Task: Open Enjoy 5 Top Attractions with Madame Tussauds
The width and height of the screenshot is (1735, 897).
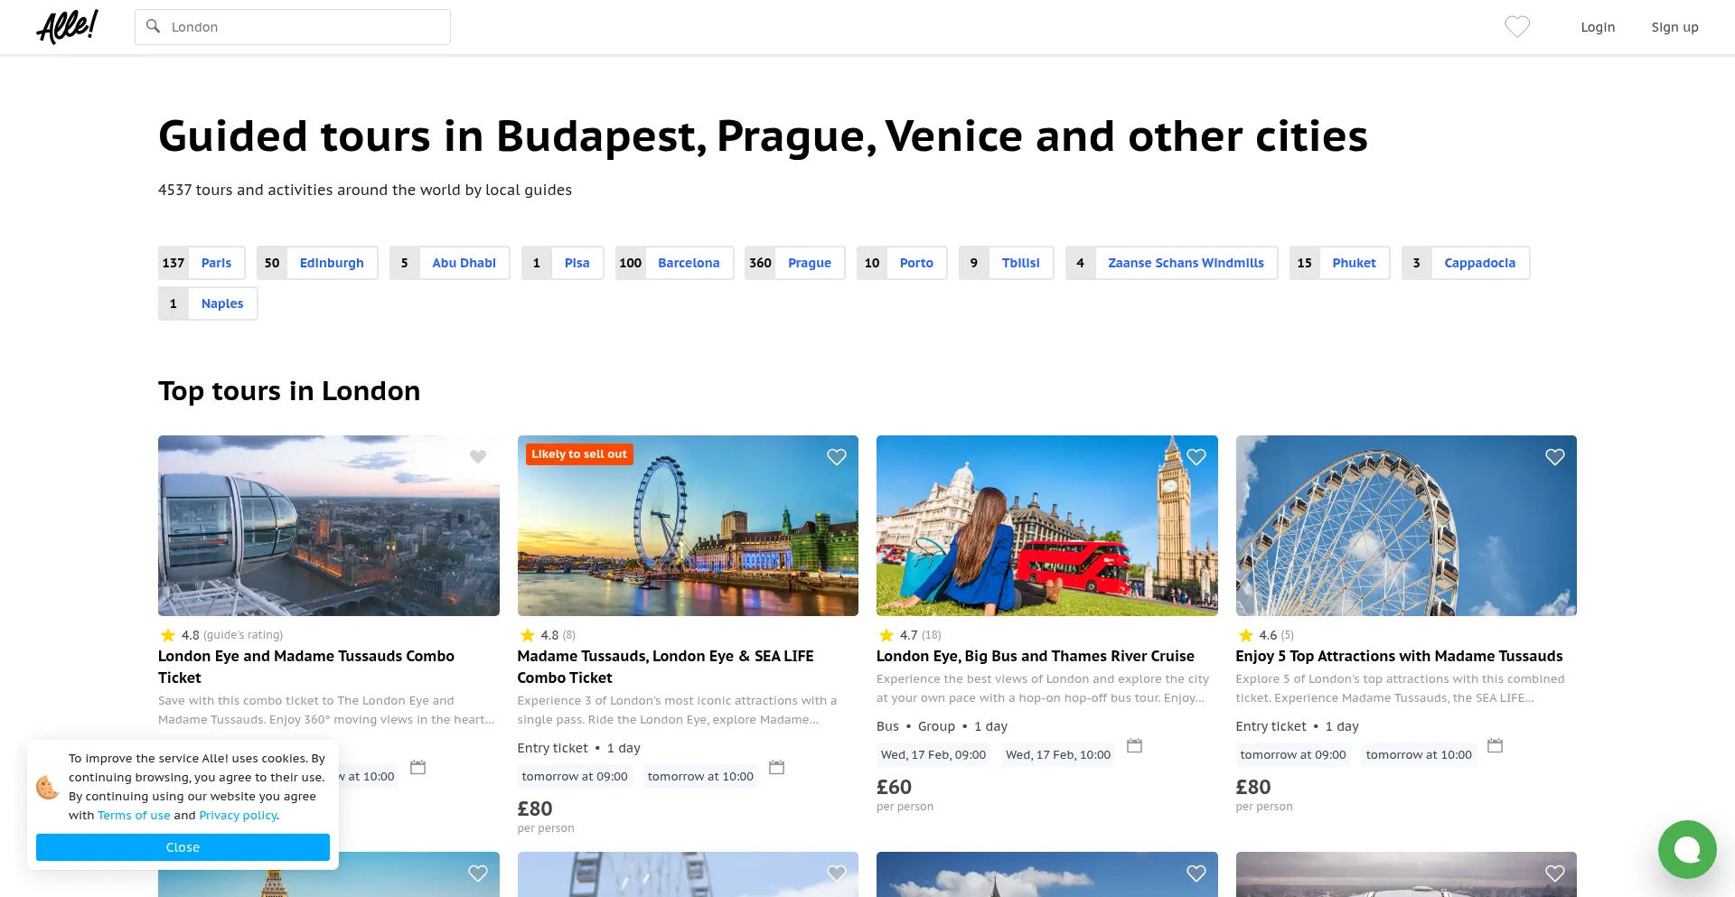Action: pos(1399,656)
